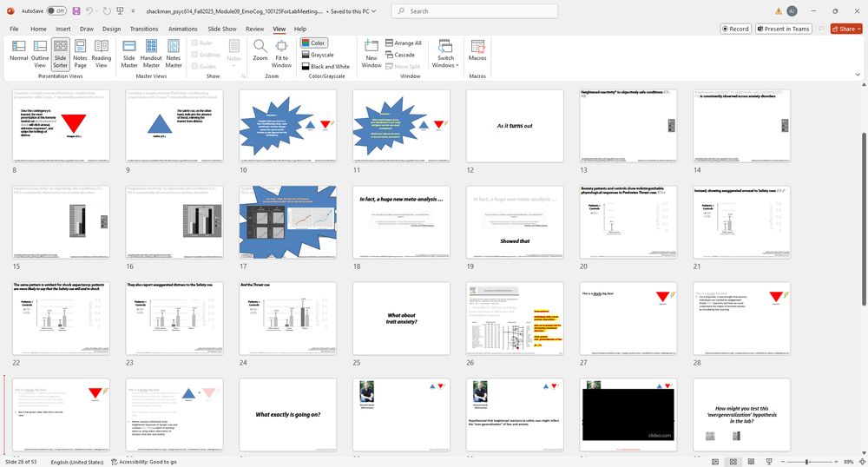Image resolution: width=868 pixels, height=467 pixels.
Task: Open the File menu
Action: [x=15, y=29]
